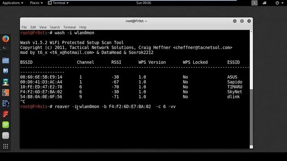Click the RSSI value -30

tap(115, 92)
